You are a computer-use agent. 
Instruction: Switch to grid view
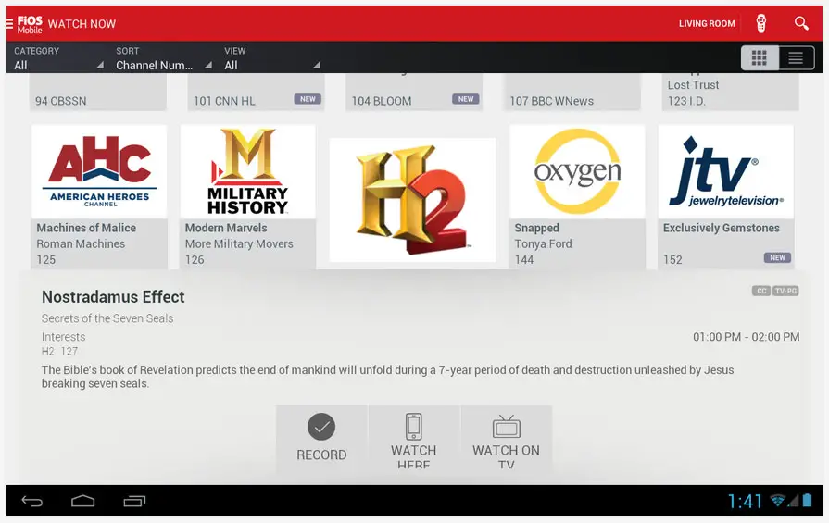760,57
